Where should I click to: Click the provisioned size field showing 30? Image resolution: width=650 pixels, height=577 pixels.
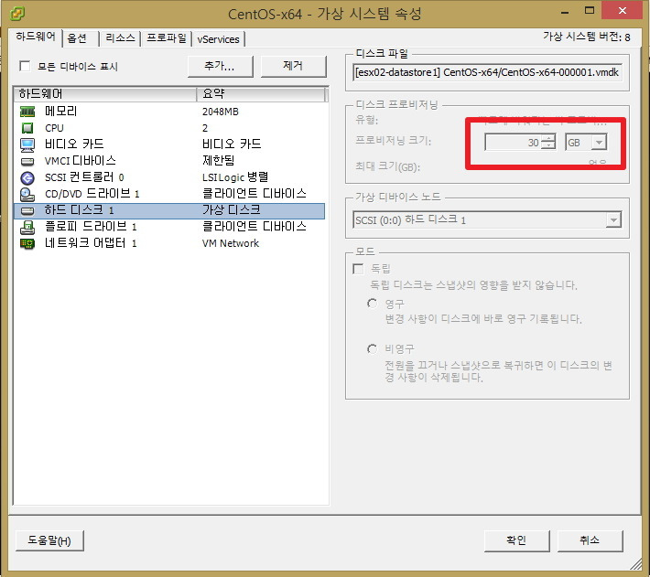(514, 143)
